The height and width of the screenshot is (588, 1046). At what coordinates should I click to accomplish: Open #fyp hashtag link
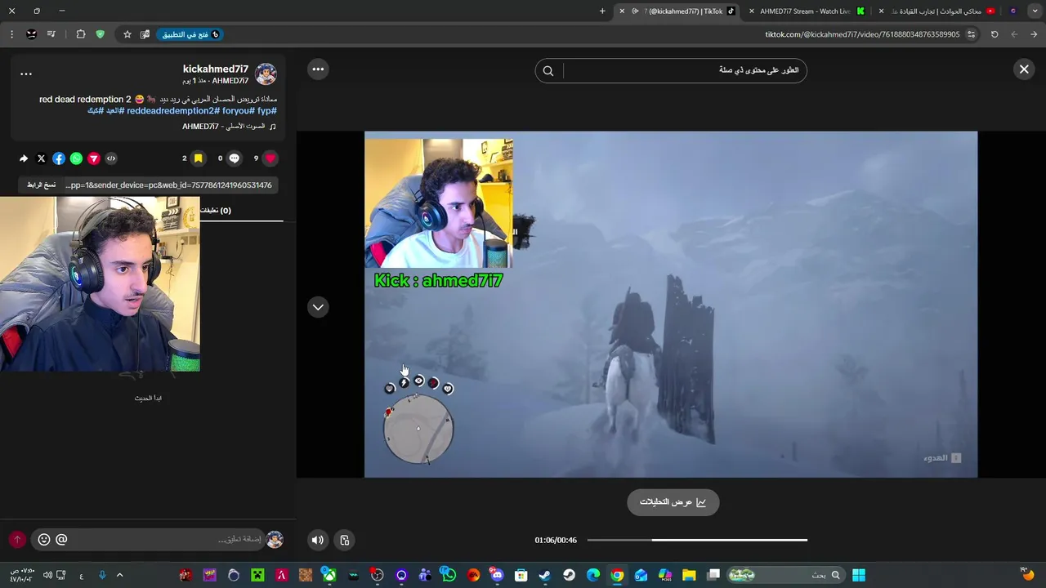point(267,111)
